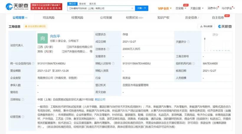242x134 pixels.
Task: Switch to the 司法风险 tab
Action: 48,18
